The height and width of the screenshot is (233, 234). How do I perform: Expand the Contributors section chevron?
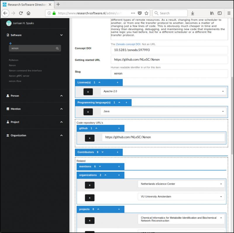[x=102, y=152]
